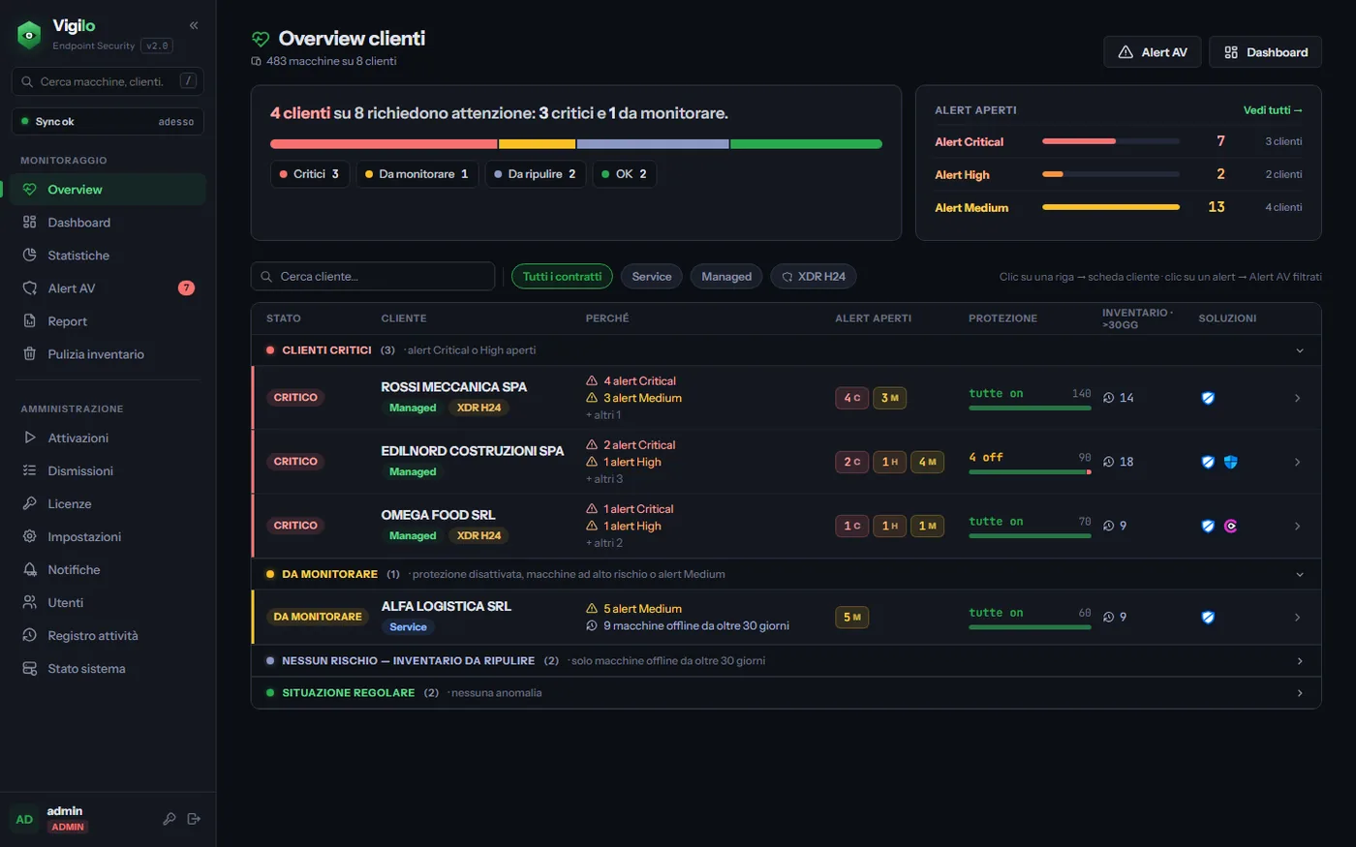Click the Defender shield icon for Edilnord
The width and height of the screenshot is (1356, 847).
pyautogui.click(x=1230, y=462)
